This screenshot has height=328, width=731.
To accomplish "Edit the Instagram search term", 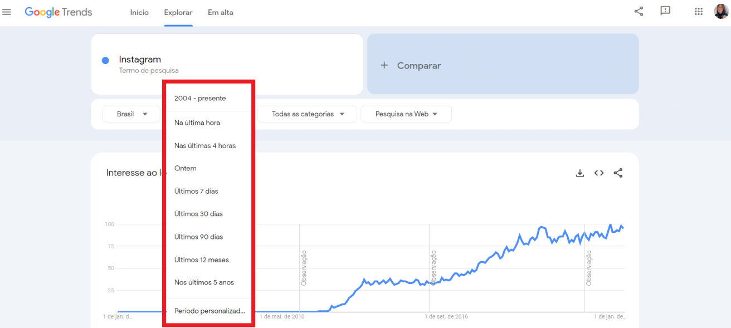I will tap(140, 60).
